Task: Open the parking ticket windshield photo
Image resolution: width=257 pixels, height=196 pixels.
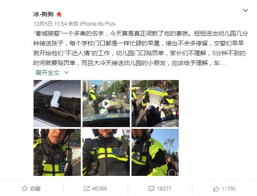Action: tap(57, 104)
